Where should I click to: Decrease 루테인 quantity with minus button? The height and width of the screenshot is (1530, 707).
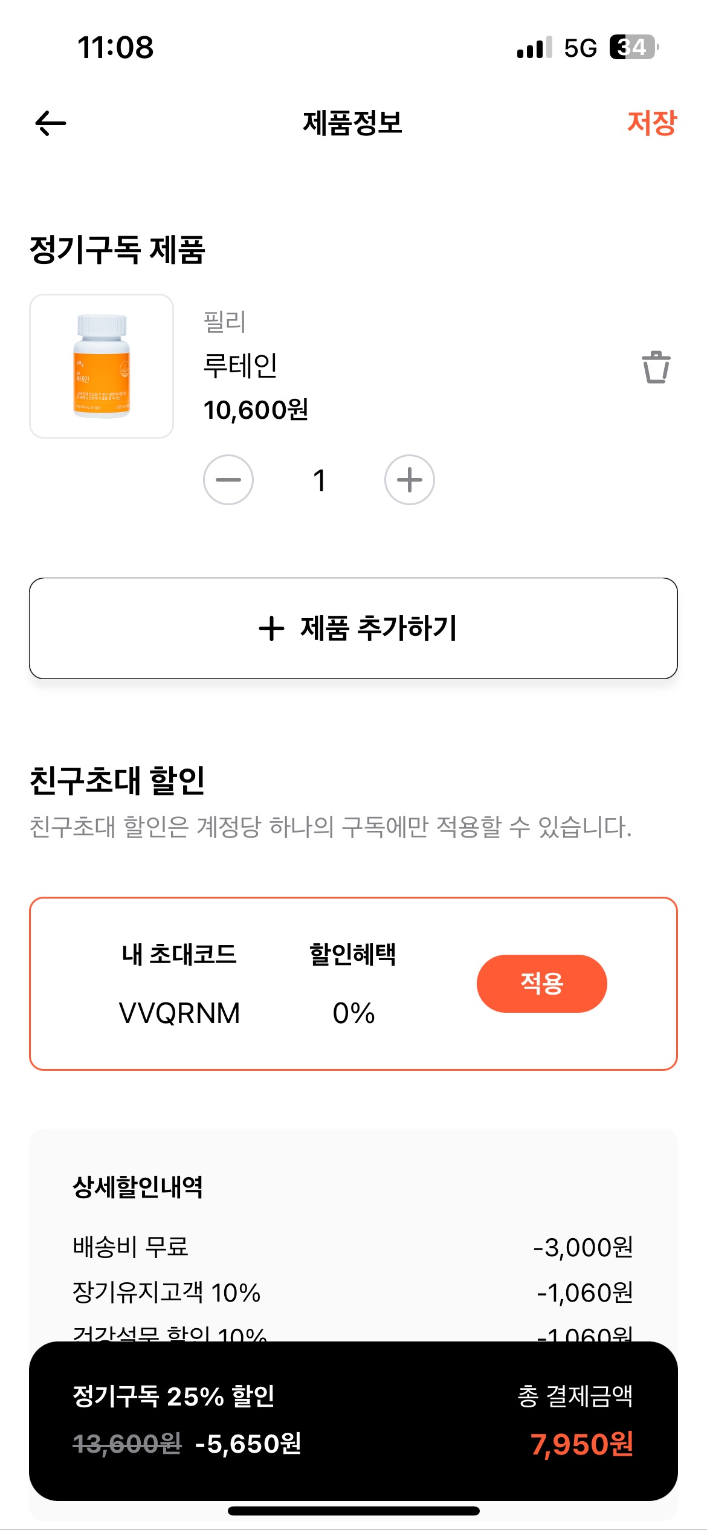pos(228,480)
